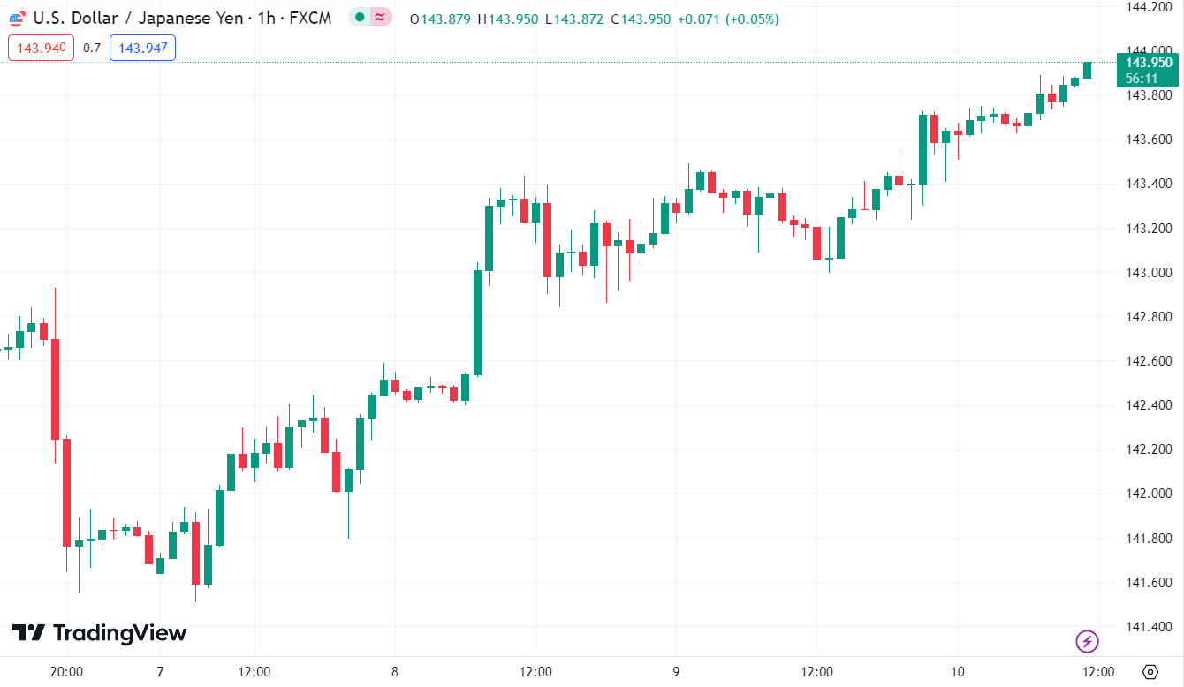Viewport: 1184px width, 687px height.
Task: Click the 20:00 time axis label
Action: tap(66, 672)
